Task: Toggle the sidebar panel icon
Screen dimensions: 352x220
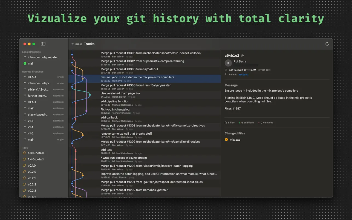Action: pos(43,44)
